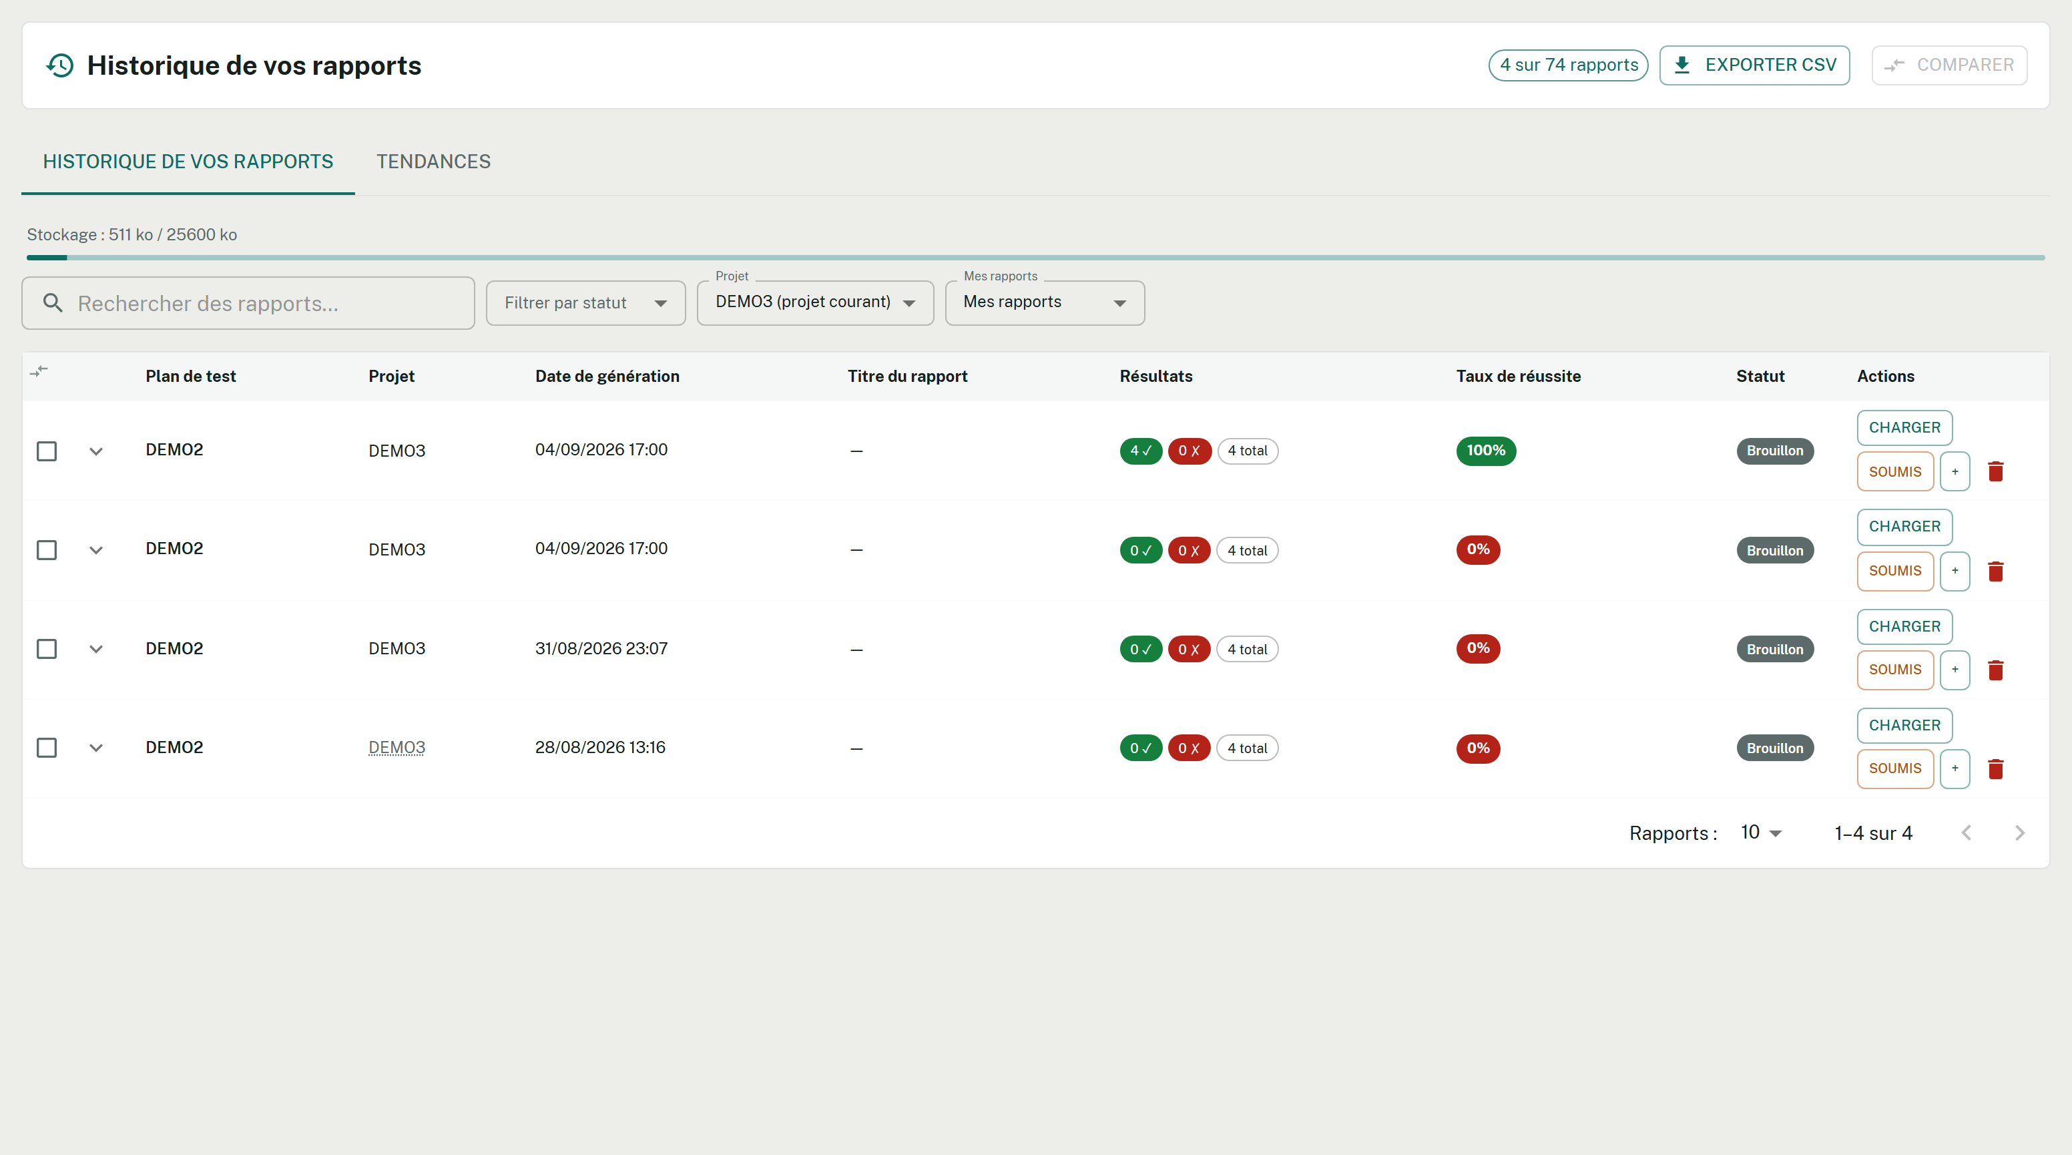The width and height of the screenshot is (2072, 1155).
Task: Click the history clock icon beside the title
Action: pyautogui.click(x=60, y=65)
